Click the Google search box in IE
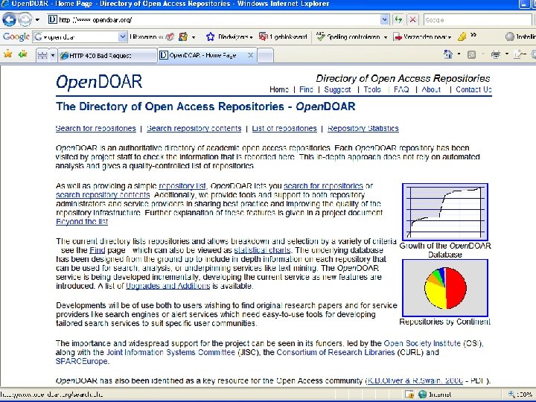This screenshot has height=402, width=536. pyautogui.click(x=477, y=20)
